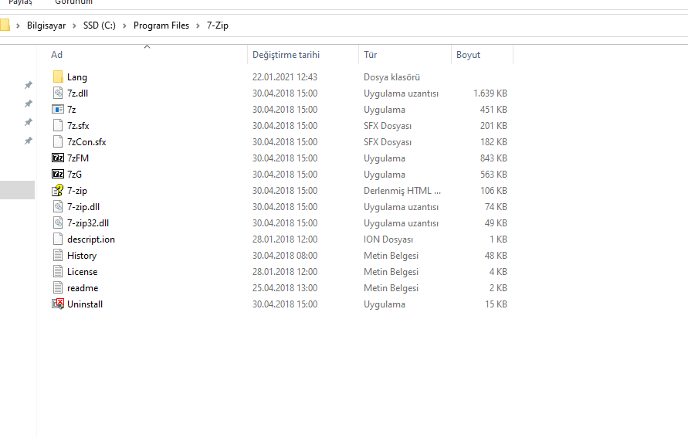This screenshot has height=438, width=688.
Task: Select the 7zFM application icon
Action: coord(58,158)
